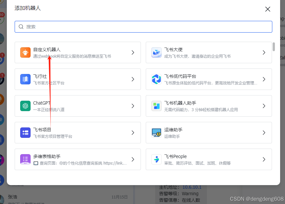Click description 审批、简历评估、面试、加班、休假等
This screenshot has width=285, height=204.
pos(197,163)
